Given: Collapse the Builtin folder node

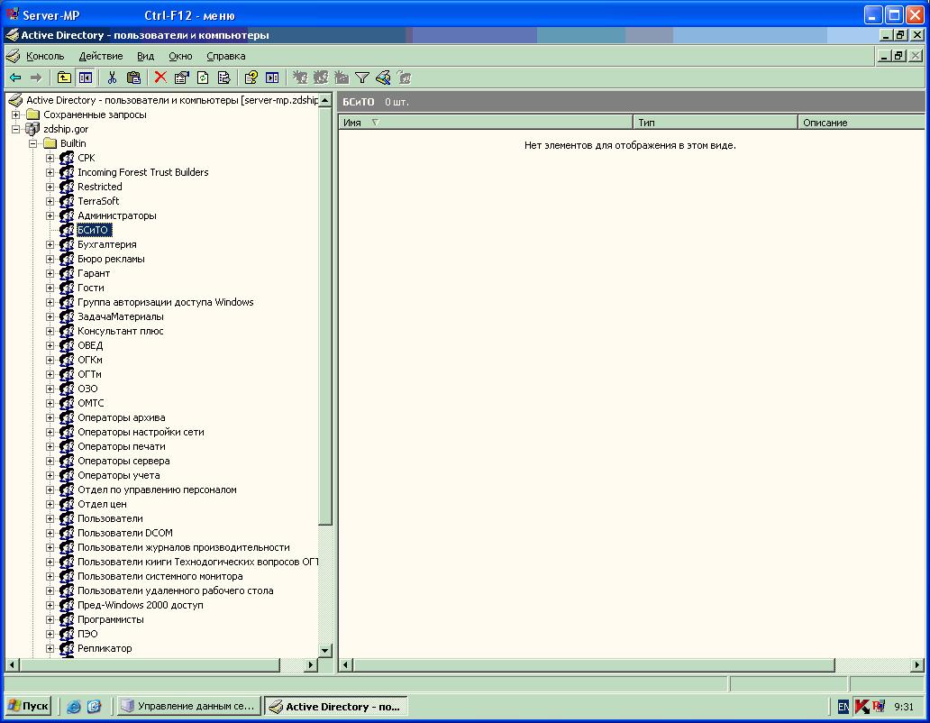Looking at the screenshot, I should click(33, 143).
